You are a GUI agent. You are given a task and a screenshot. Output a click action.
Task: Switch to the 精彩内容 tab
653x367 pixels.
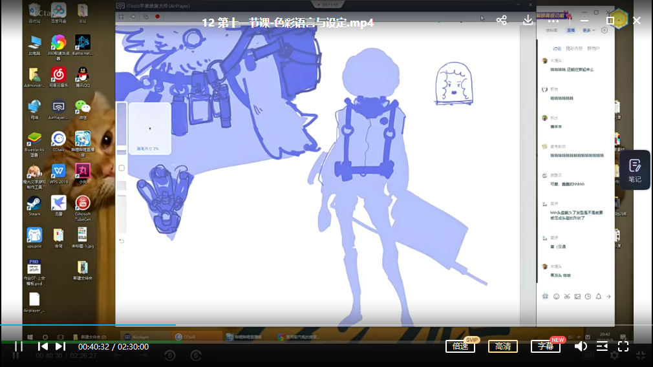[x=574, y=48]
